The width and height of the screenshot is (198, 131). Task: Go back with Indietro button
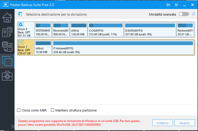(162, 123)
